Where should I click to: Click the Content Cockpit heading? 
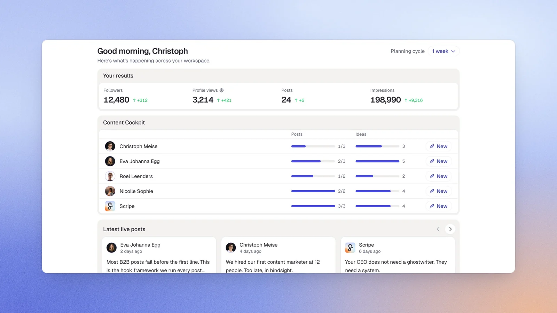click(x=124, y=123)
